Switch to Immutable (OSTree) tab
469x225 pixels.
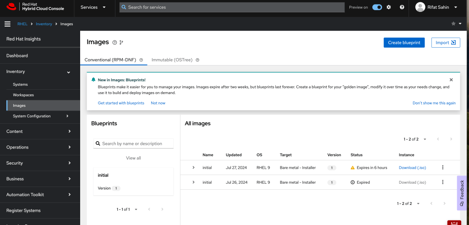click(172, 60)
